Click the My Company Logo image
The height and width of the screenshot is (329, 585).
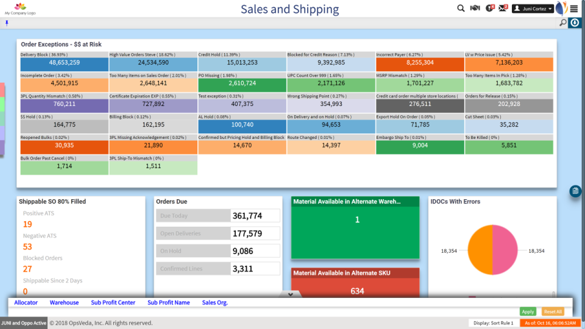pos(20,9)
